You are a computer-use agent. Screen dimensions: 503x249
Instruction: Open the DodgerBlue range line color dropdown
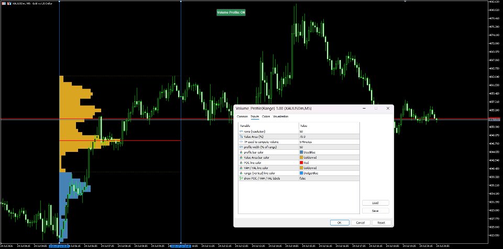coord(329,173)
